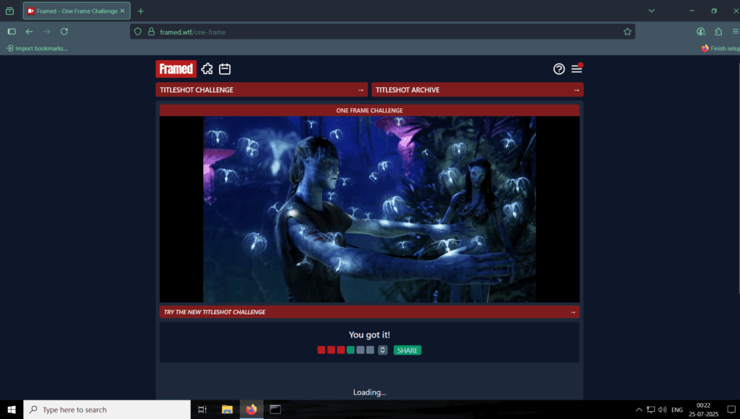
Task: Go to Titleshot Challenge
Action: (261, 90)
